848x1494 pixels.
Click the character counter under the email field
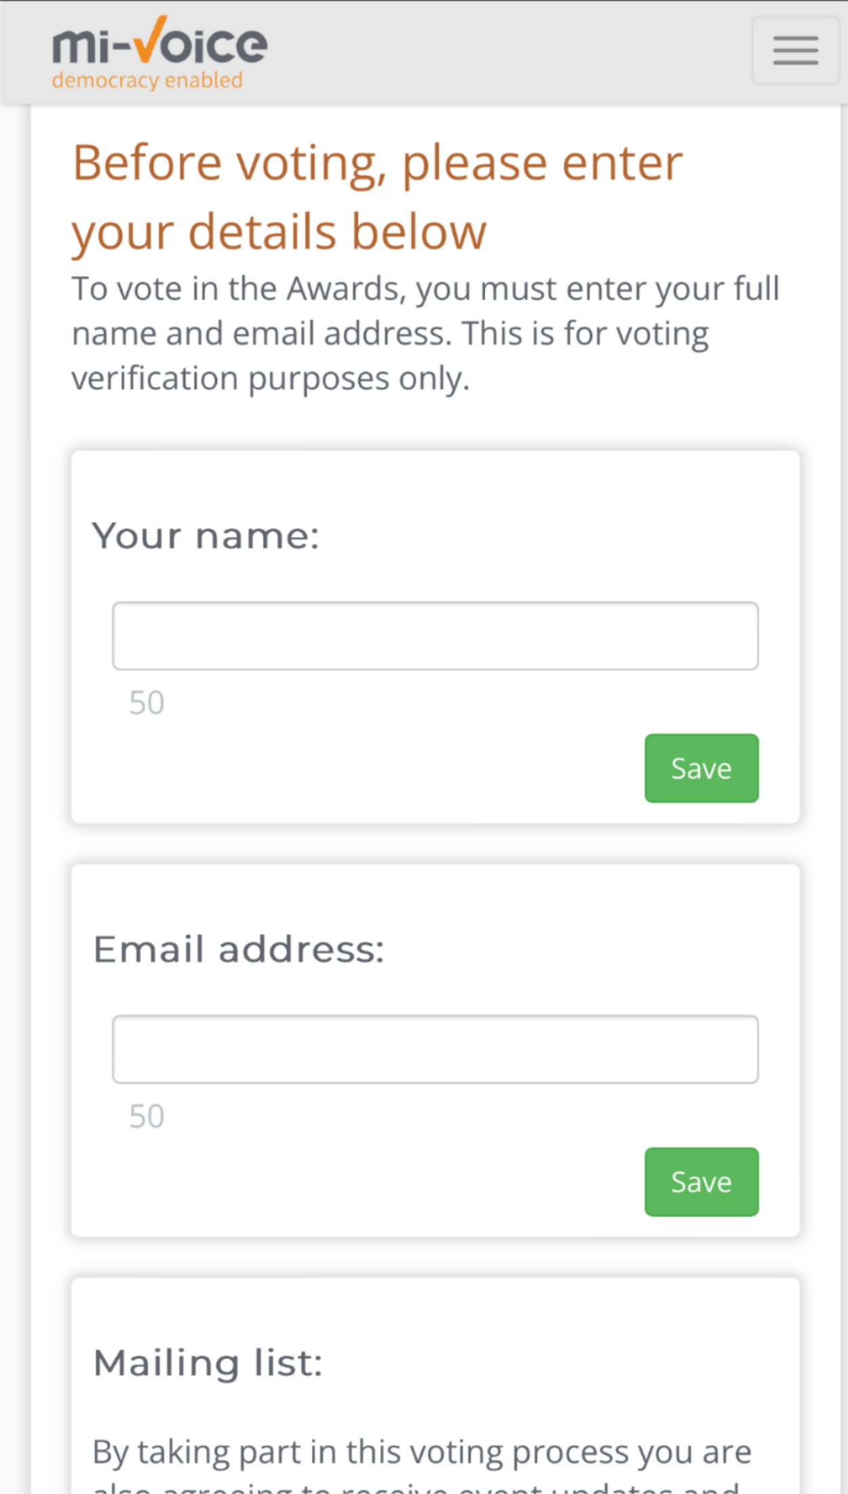[147, 1116]
